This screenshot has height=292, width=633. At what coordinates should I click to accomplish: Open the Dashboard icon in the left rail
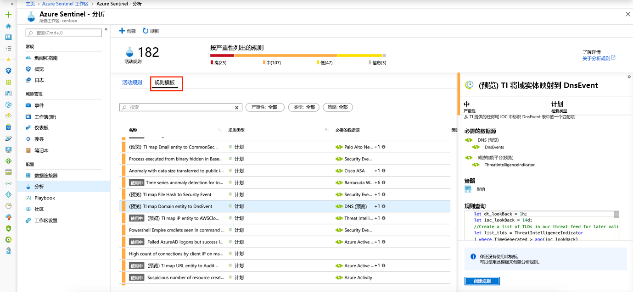click(x=8, y=37)
